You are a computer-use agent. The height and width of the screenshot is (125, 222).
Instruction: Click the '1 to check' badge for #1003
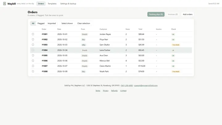click(x=176, y=45)
